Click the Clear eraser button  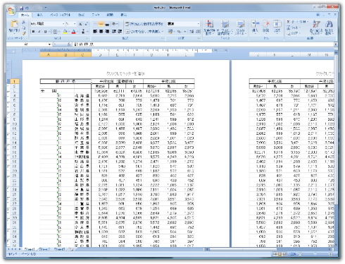[x=293, y=33]
